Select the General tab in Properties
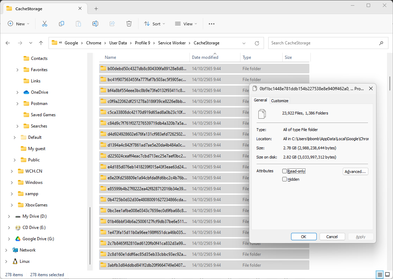Screen dimensions: 393x279 click(x=260, y=100)
